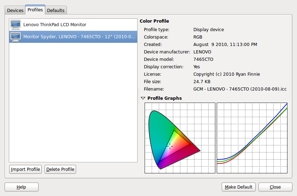Image resolution: width=297 pixels, height=196 pixels.
Task: Collapse the Profile Graphs section
Action: pyautogui.click(x=143, y=98)
